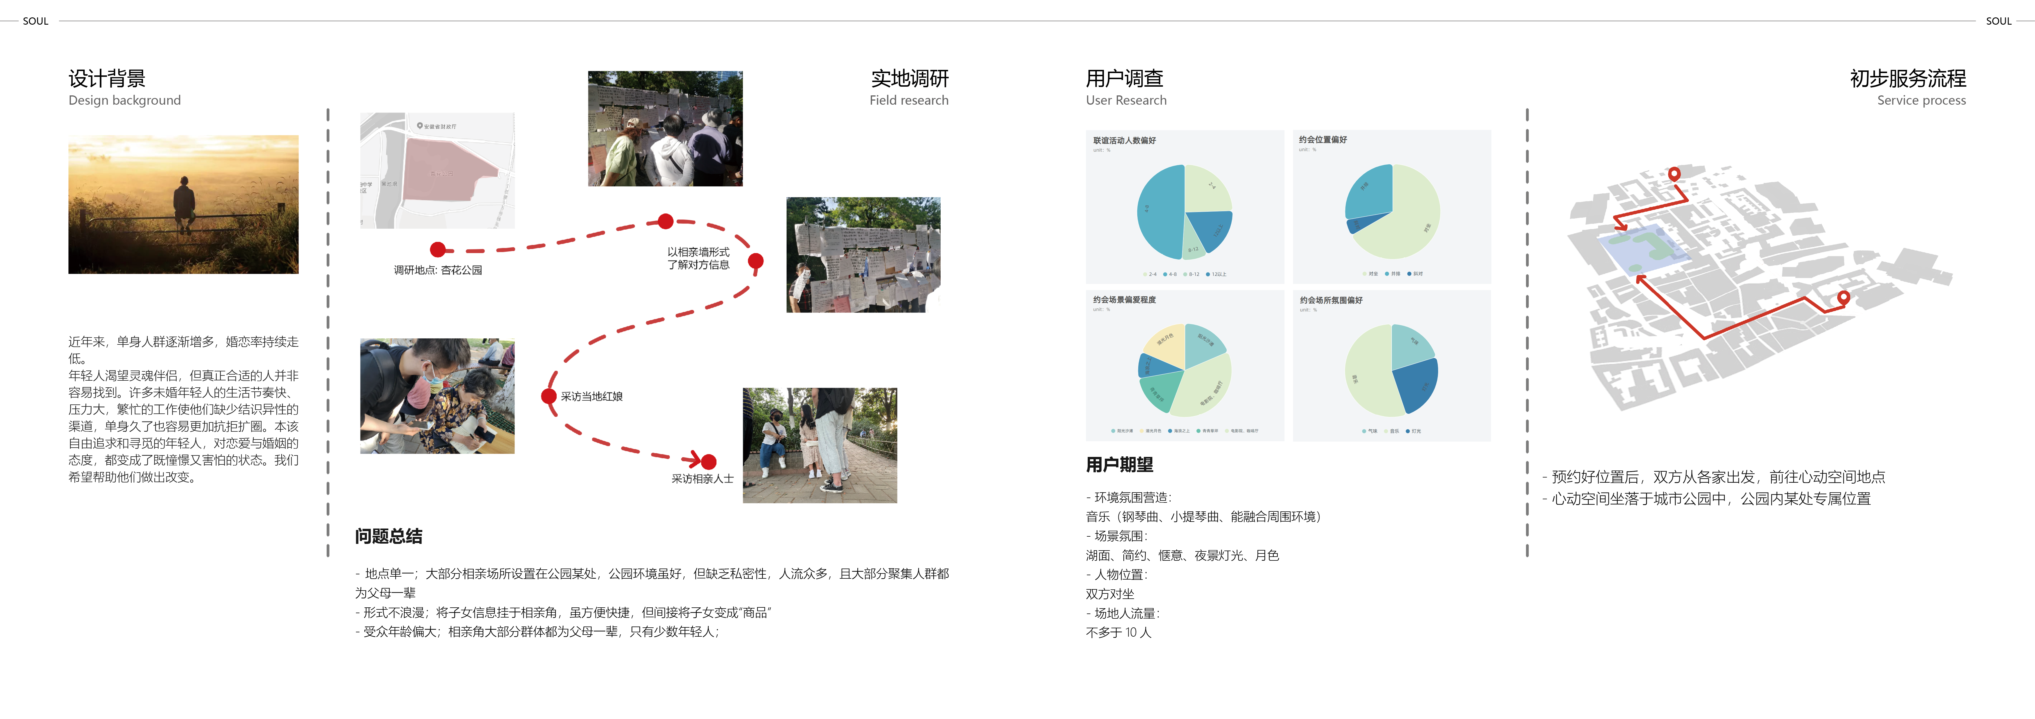Screen dimensions: 2035x719
Task: Click the red arrow dot above 采访相亲人士
Action: tap(709, 462)
